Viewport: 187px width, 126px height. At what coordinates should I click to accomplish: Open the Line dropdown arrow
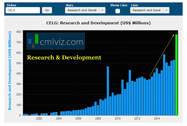tap(166, 10)
